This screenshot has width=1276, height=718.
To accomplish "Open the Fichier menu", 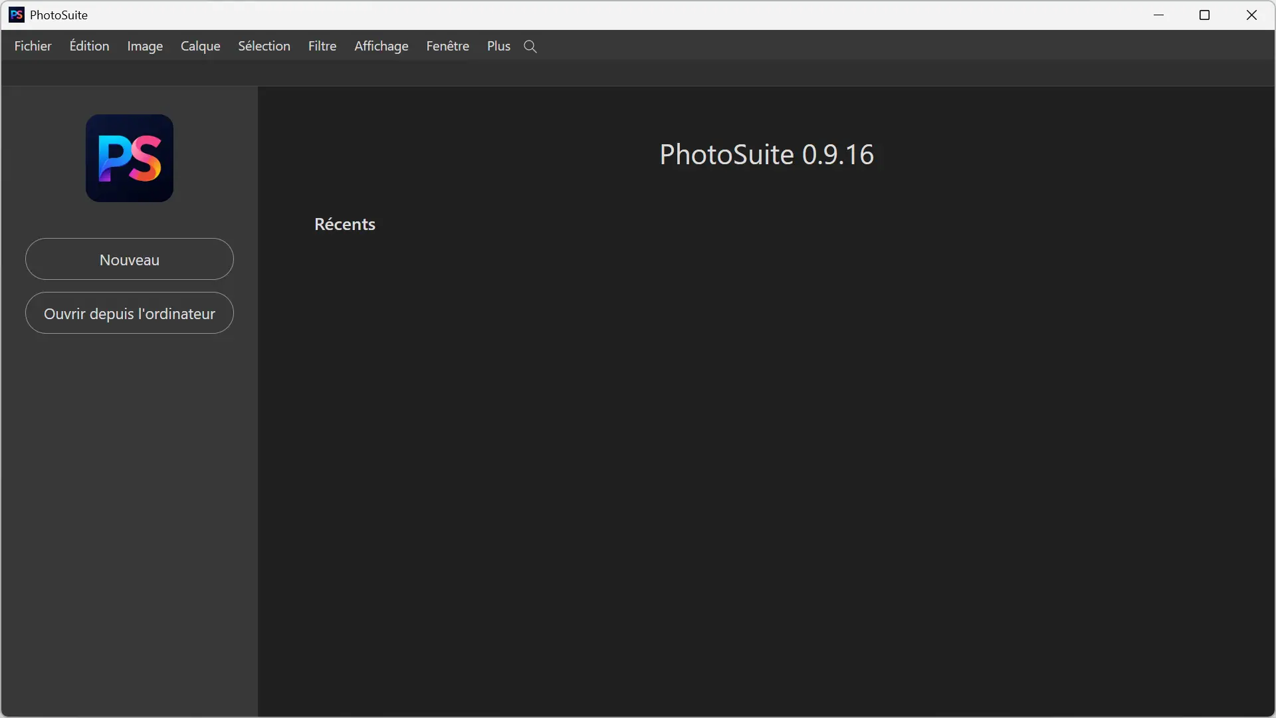I will click(x=33, y=46).
